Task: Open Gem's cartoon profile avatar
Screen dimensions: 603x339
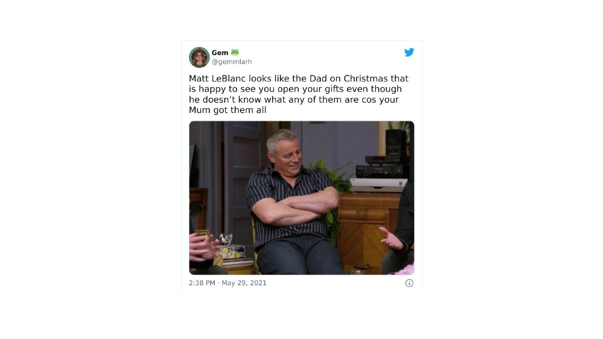Action: click(x=199, y=57)
